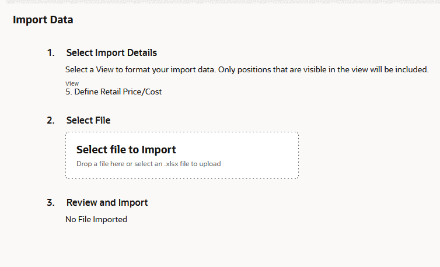
Task: Select step number 2 marker
Action: point(51,120)
